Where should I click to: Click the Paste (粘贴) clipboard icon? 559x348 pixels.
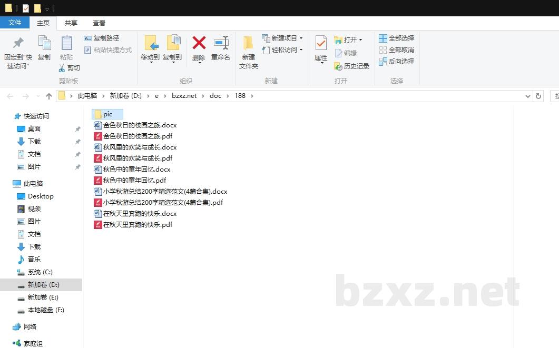point(66,43)
